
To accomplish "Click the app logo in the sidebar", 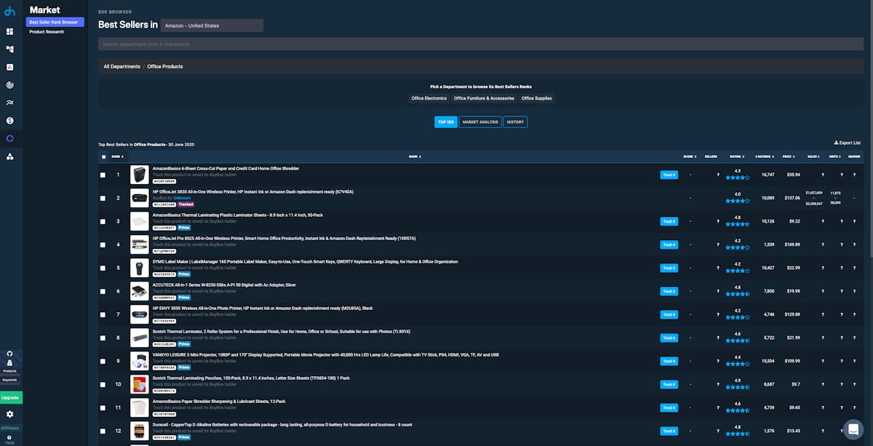I will tap(9, 10).
